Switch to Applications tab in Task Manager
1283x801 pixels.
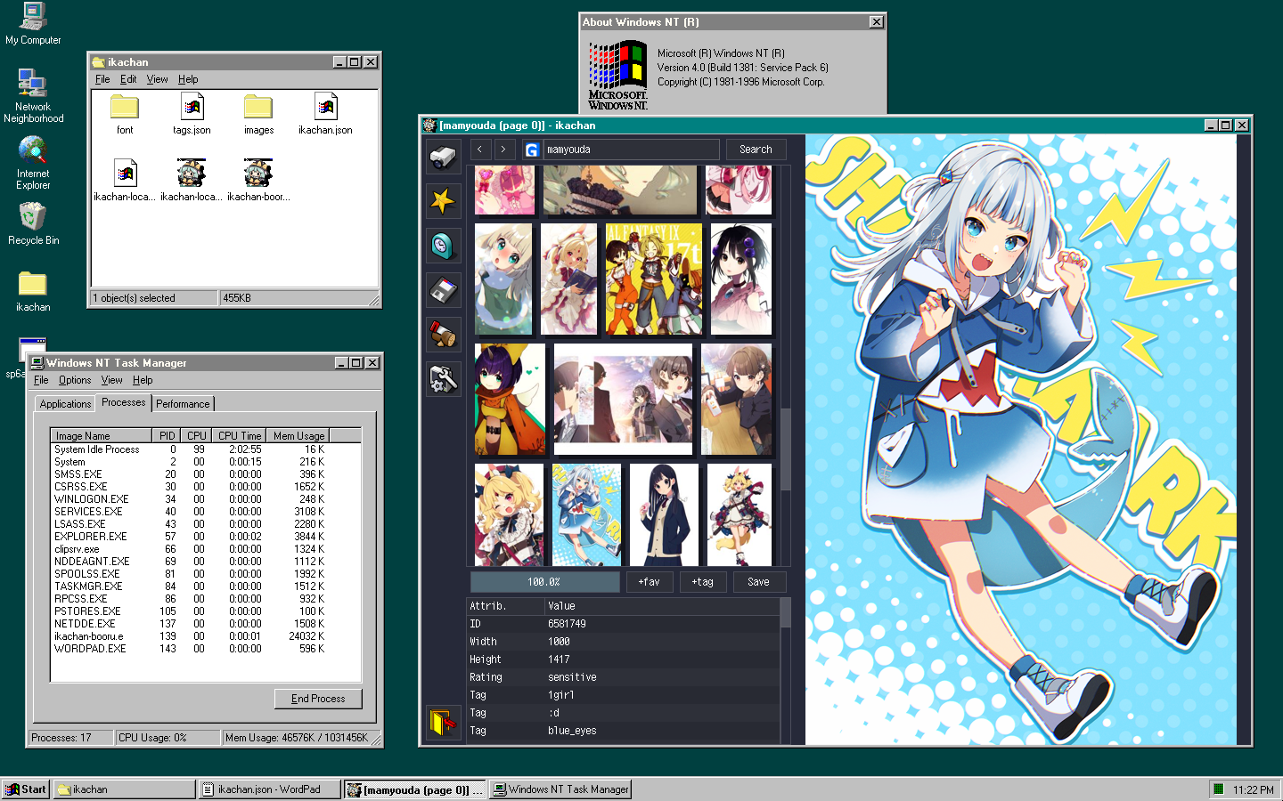point(65,404)
